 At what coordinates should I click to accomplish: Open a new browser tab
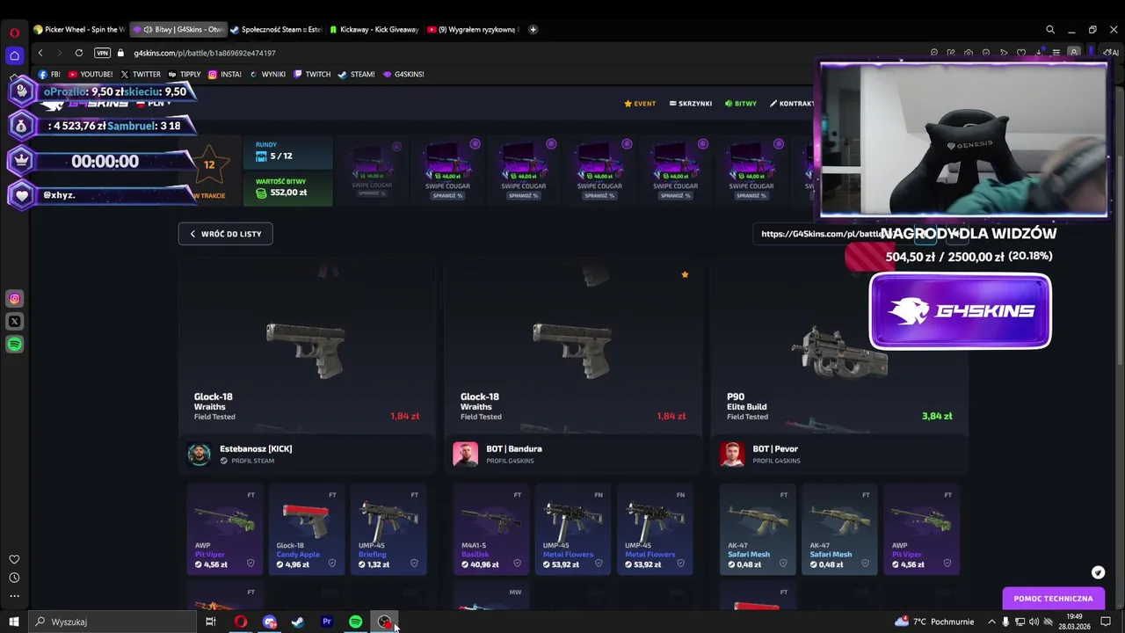click(x=533, y=29)
